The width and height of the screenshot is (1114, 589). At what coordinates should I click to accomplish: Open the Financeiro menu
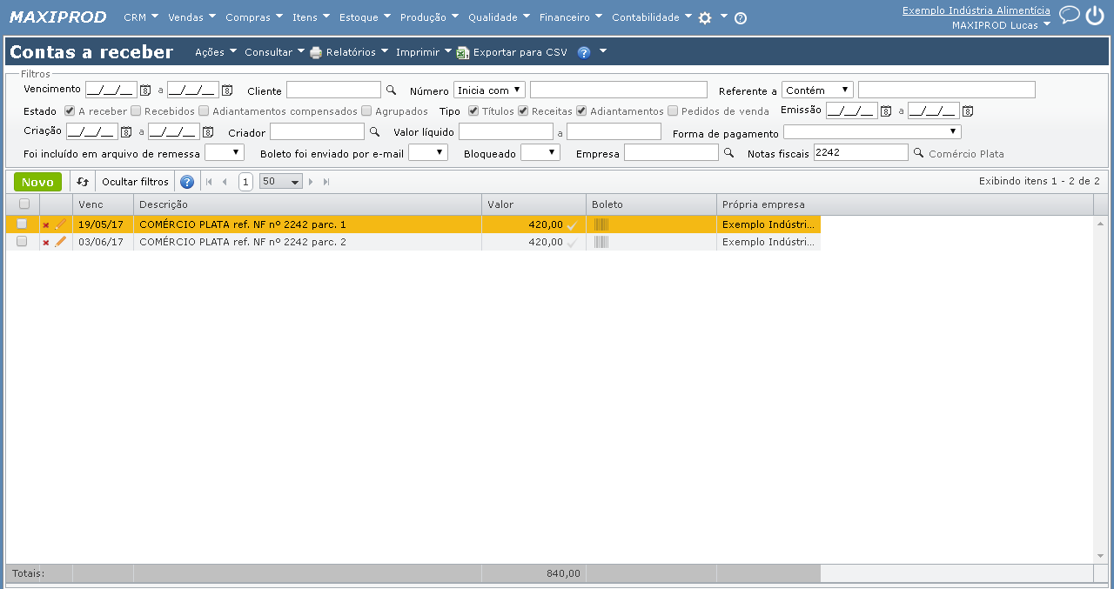pyautogui.click(x=571, y=17)
